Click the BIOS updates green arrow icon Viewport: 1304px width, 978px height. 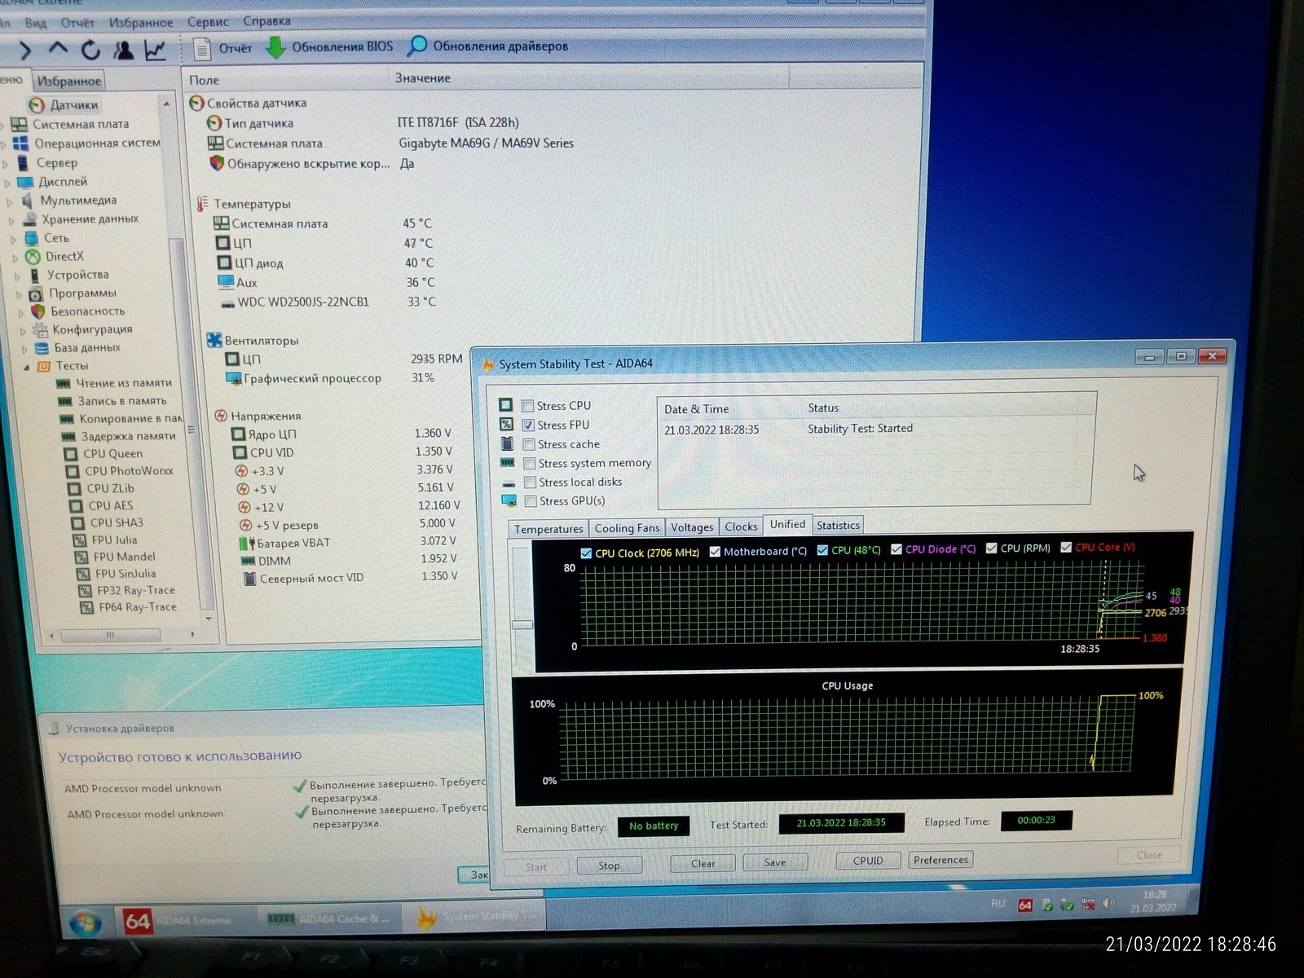pos(276,47)
